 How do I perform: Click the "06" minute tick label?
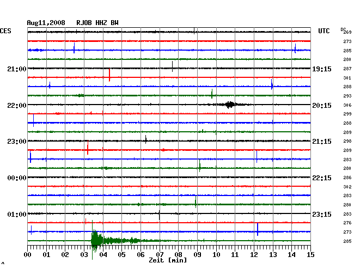pyautogui.click(x=141, y=255)
